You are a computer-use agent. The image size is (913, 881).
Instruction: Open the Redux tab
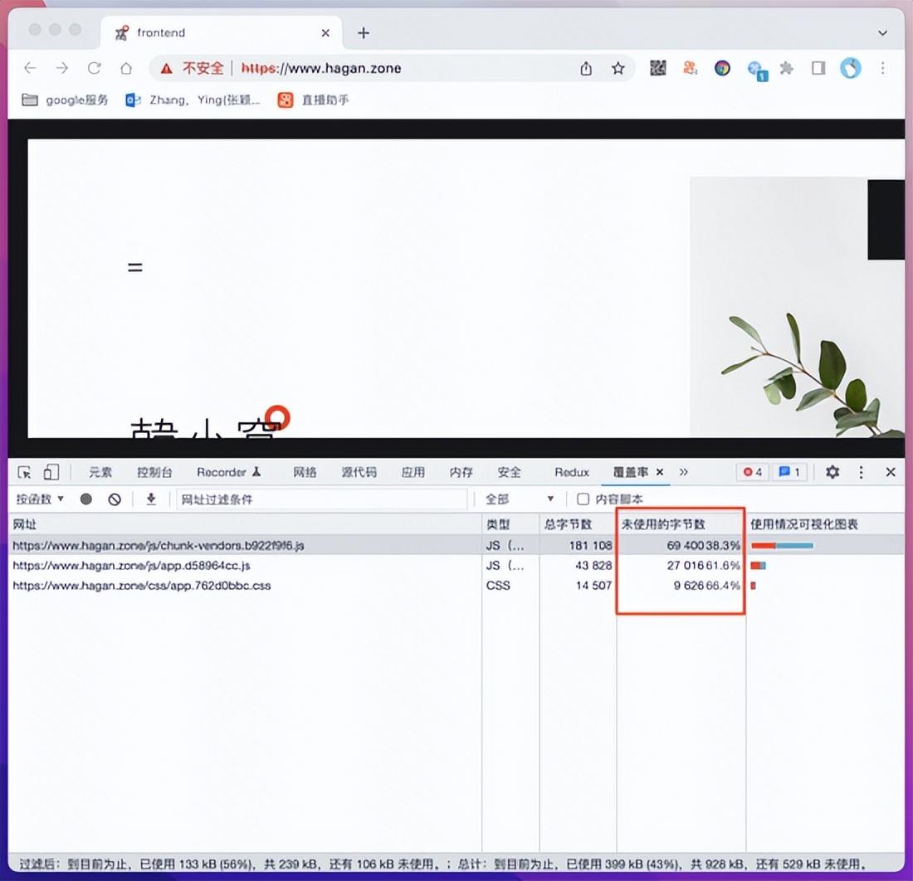tap(572, 472)
